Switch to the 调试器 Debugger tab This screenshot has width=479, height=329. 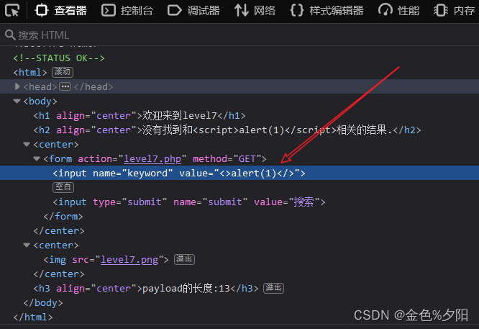click(193, 10)
